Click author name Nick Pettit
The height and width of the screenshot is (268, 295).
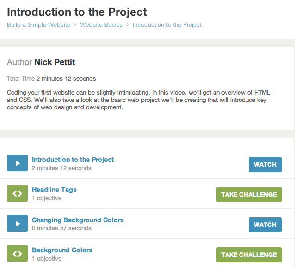coord(55,62)
